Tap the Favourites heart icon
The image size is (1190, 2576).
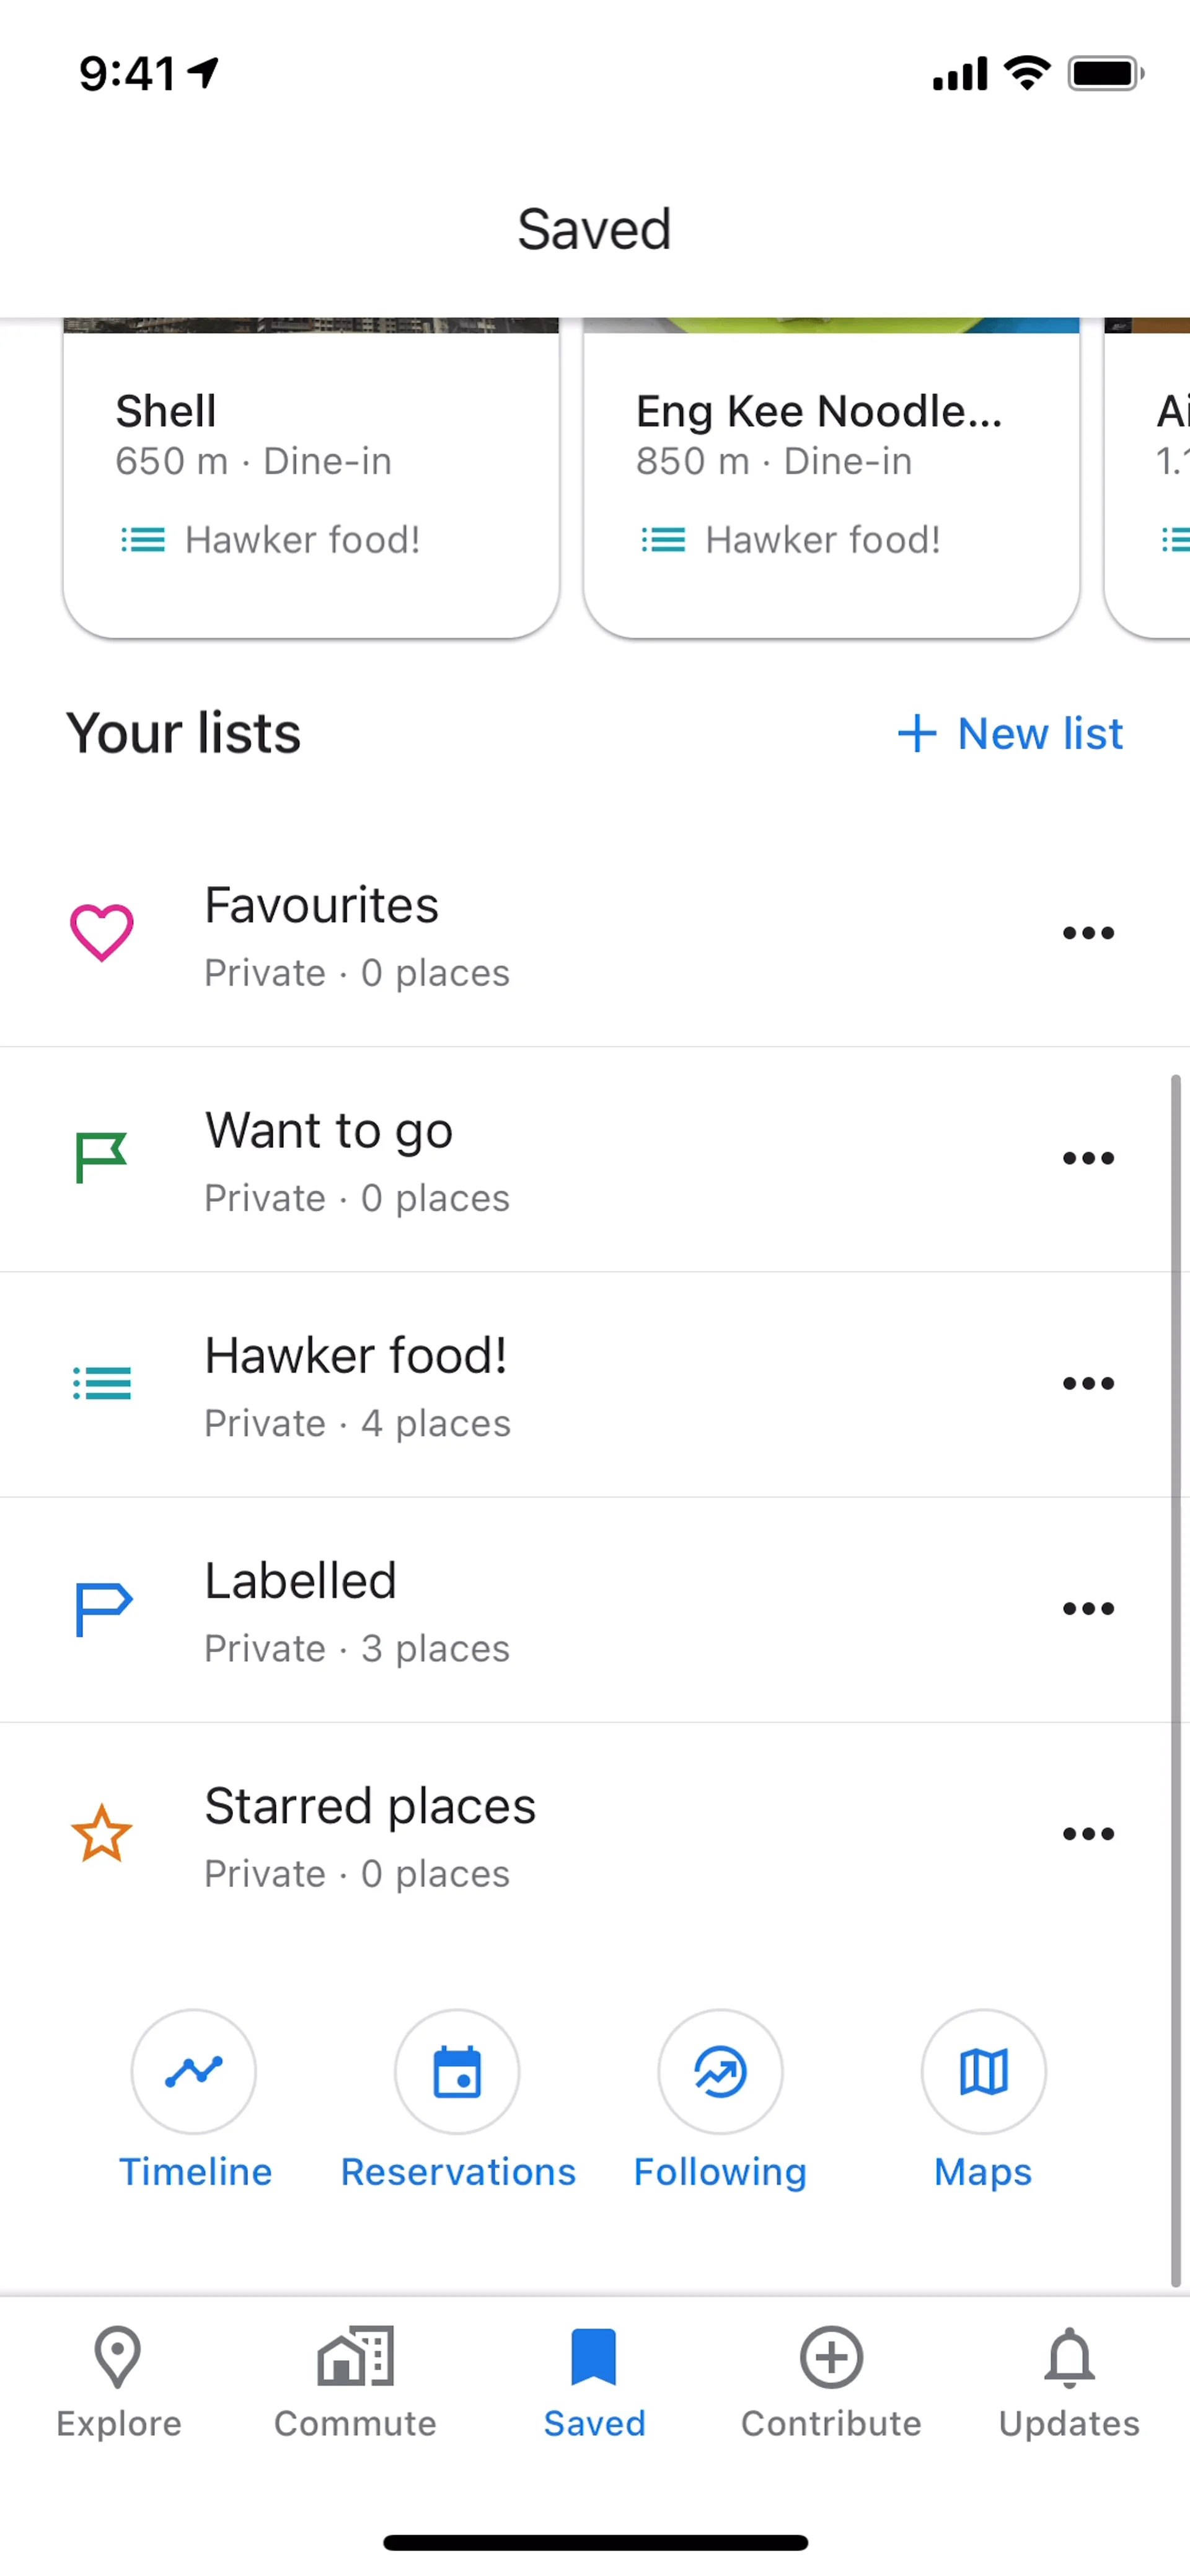101,932
